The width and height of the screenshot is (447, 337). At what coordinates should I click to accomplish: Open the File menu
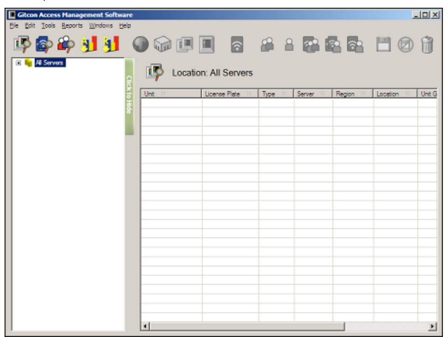[x=14, y=26]
